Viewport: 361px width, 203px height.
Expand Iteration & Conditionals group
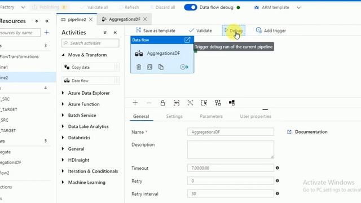coord(63,171)
